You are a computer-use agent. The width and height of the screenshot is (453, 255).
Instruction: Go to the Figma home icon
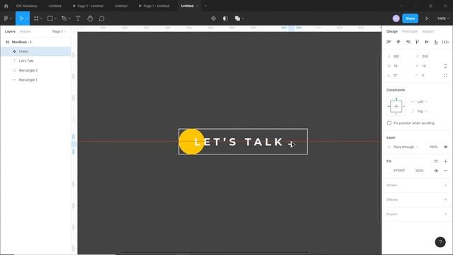click(6, 6)
